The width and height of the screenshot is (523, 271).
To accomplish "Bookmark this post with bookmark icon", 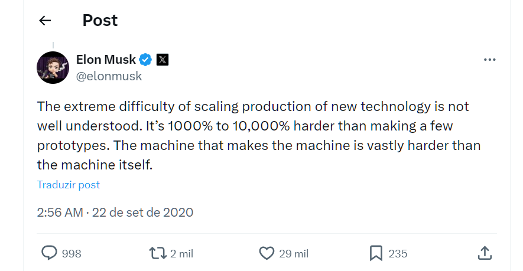I will 376,253.
